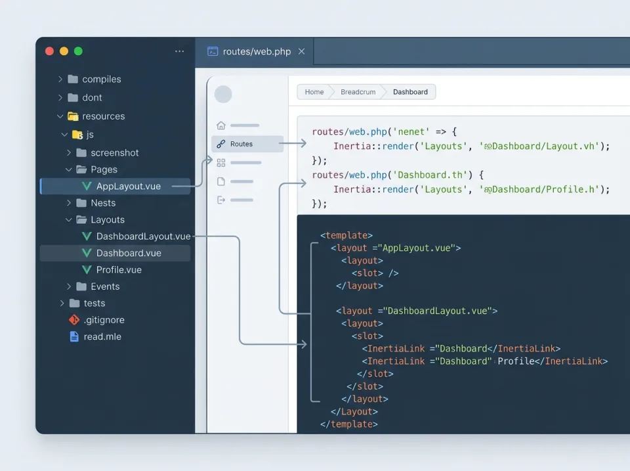The width and height of the screenshot is (630, 471).
Task: Collapse the Layouts folder
Action: point(68,219)
